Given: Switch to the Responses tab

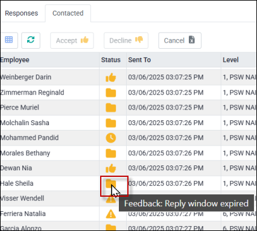Looking at the screenshot, I should [x=21, y=13].
